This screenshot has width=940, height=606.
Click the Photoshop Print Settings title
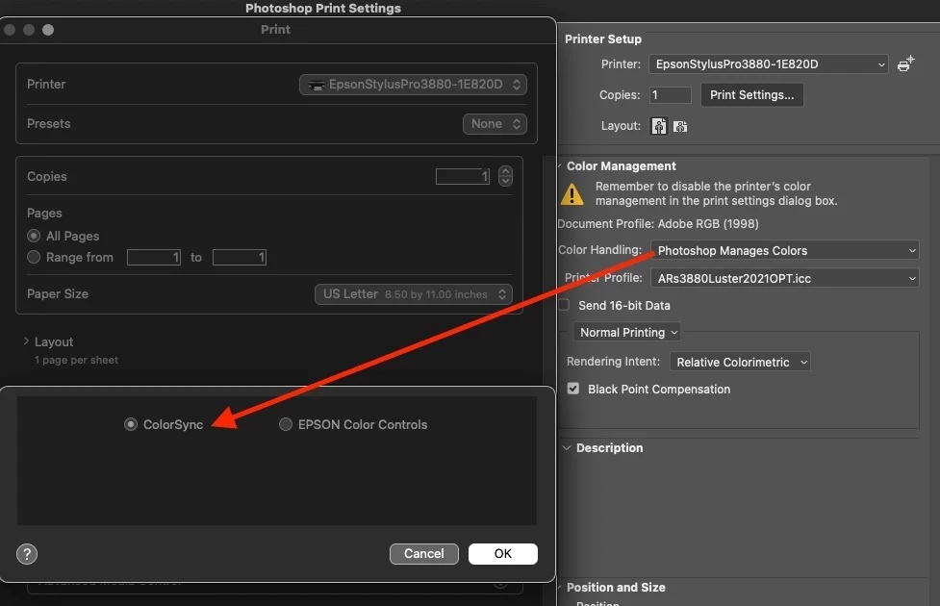click(323, 9)
